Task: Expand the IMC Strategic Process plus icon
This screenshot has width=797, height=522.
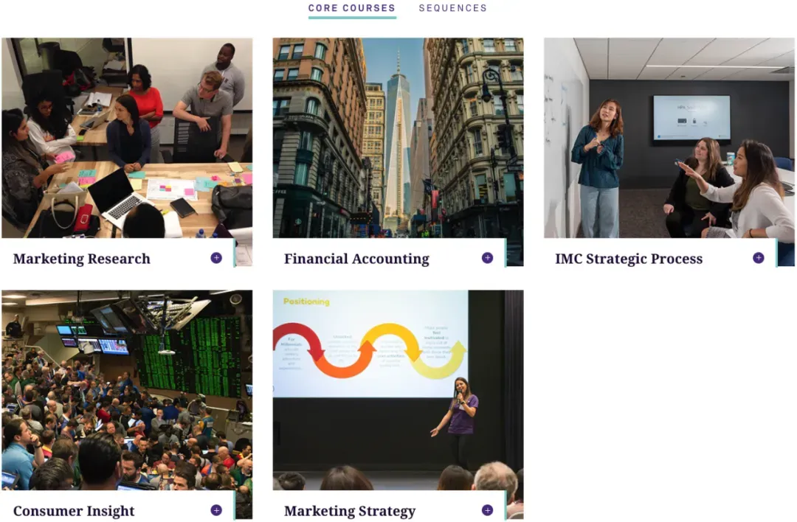Action: click(x=759, y=258)
